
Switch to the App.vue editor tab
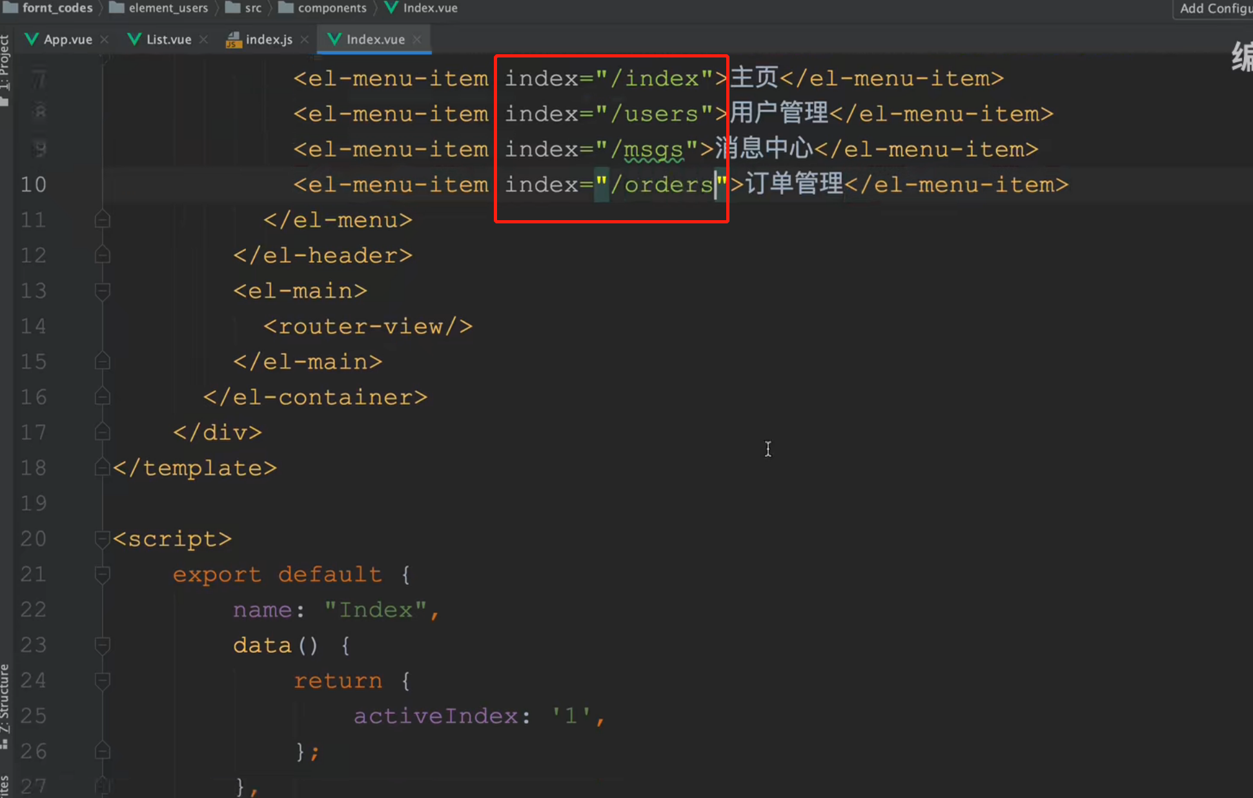(67, 39)
